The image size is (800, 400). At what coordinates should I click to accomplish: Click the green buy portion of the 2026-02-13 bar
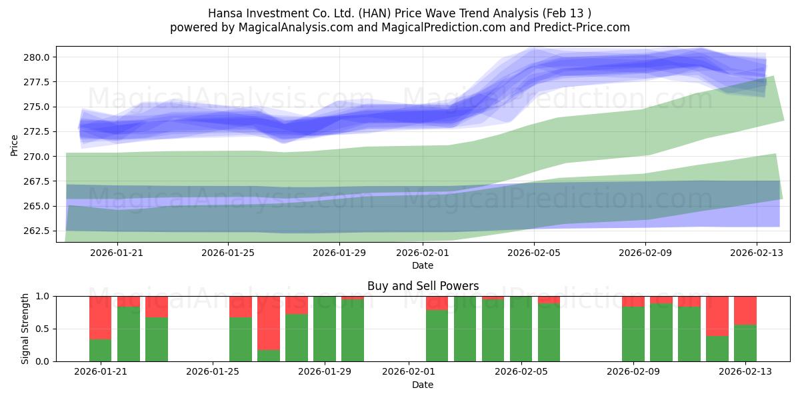(745, 343)
